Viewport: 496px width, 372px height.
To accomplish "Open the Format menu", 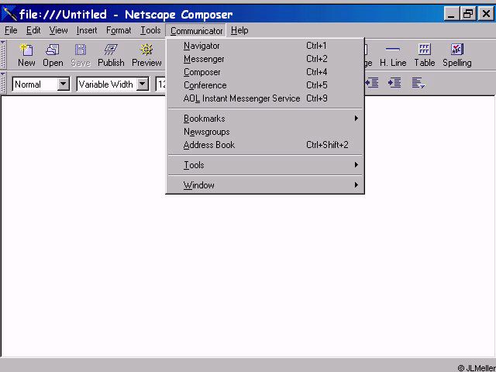I will pyautogui.click(x=119, y=30).
